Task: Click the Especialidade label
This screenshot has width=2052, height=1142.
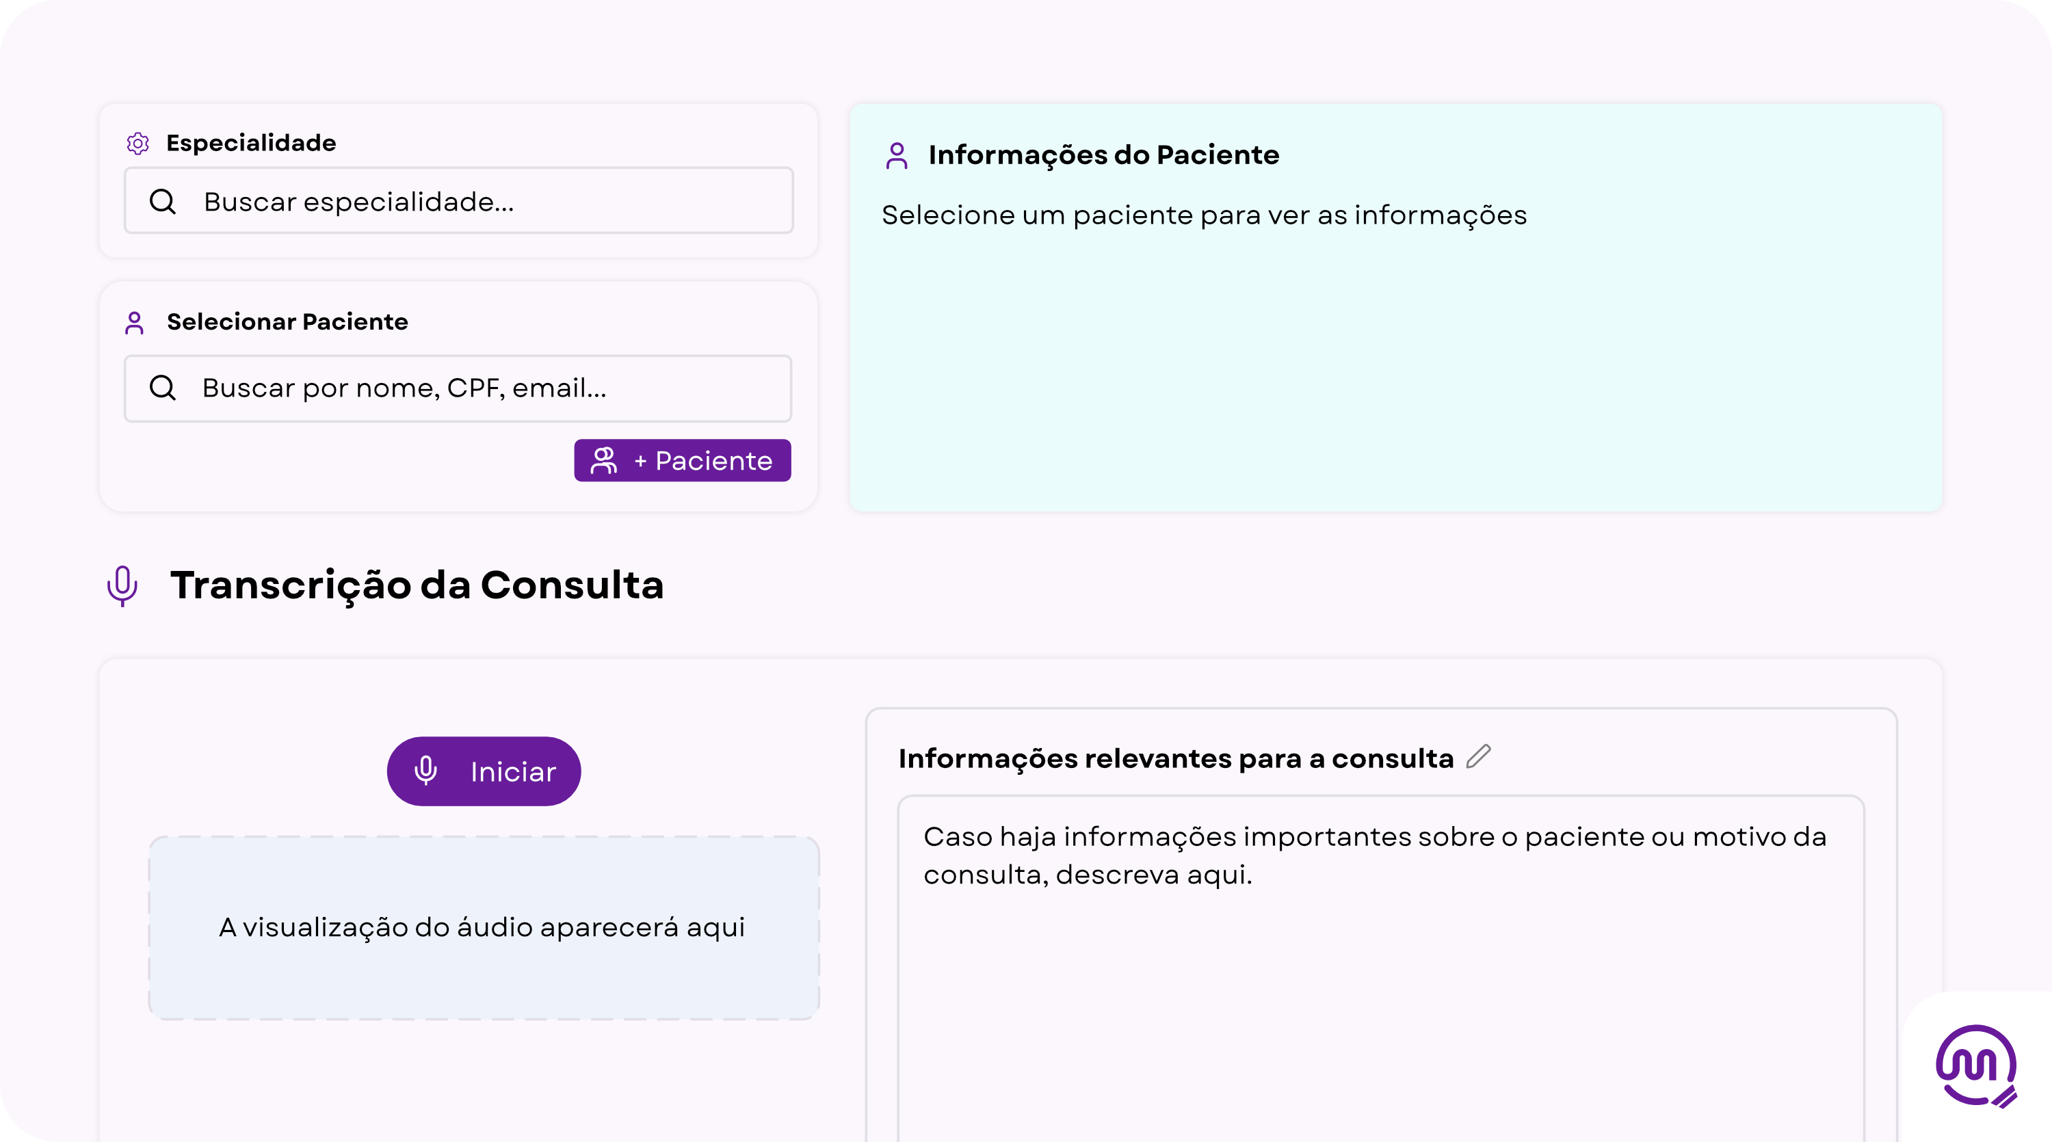Action: [x=251, y=144]
